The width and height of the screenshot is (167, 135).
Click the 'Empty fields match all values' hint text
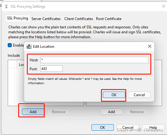(85, 81)
